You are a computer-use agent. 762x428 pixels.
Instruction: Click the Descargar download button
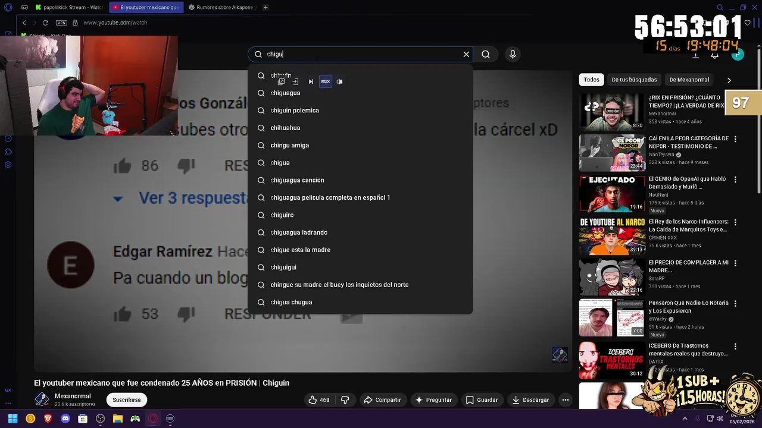[530, 400]
